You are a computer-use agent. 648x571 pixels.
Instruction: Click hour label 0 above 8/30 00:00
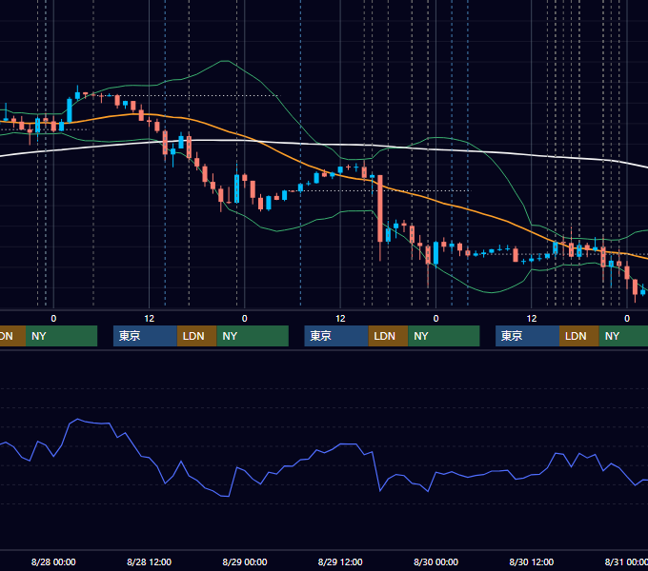tap(436, 319)
